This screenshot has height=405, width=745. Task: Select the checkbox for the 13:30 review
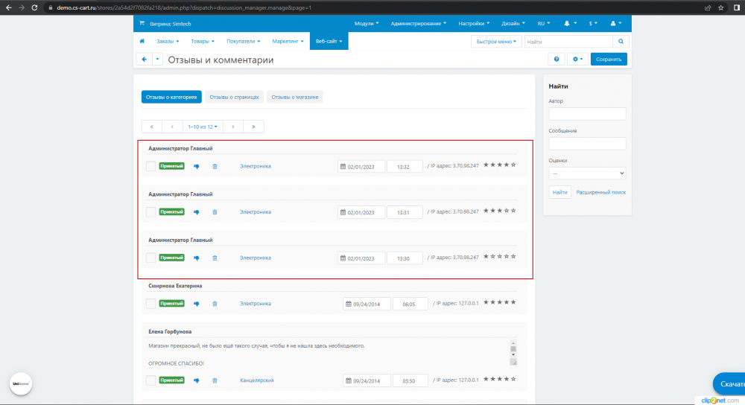150,258
